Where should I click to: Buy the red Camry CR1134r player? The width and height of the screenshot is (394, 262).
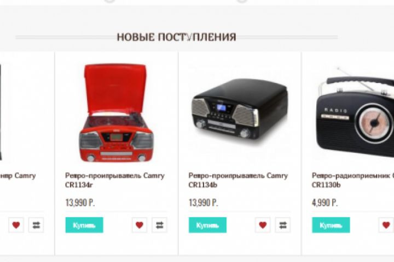pos(84,225)
